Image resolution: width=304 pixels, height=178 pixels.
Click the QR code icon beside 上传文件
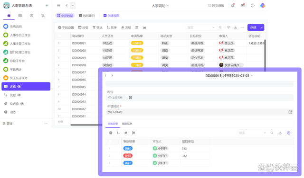pos(130,98)
